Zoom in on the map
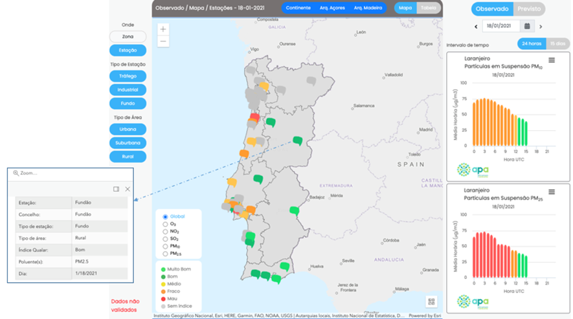The image size is (573, 319). coord(163,29)
